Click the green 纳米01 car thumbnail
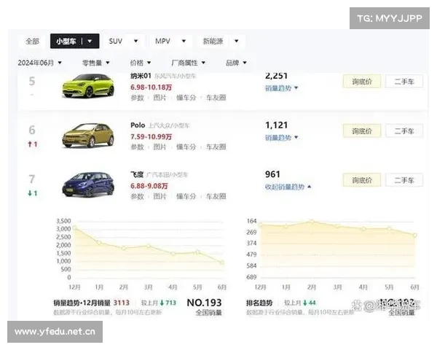The width and height of the screenshot is (437, 350). point(88,85)
